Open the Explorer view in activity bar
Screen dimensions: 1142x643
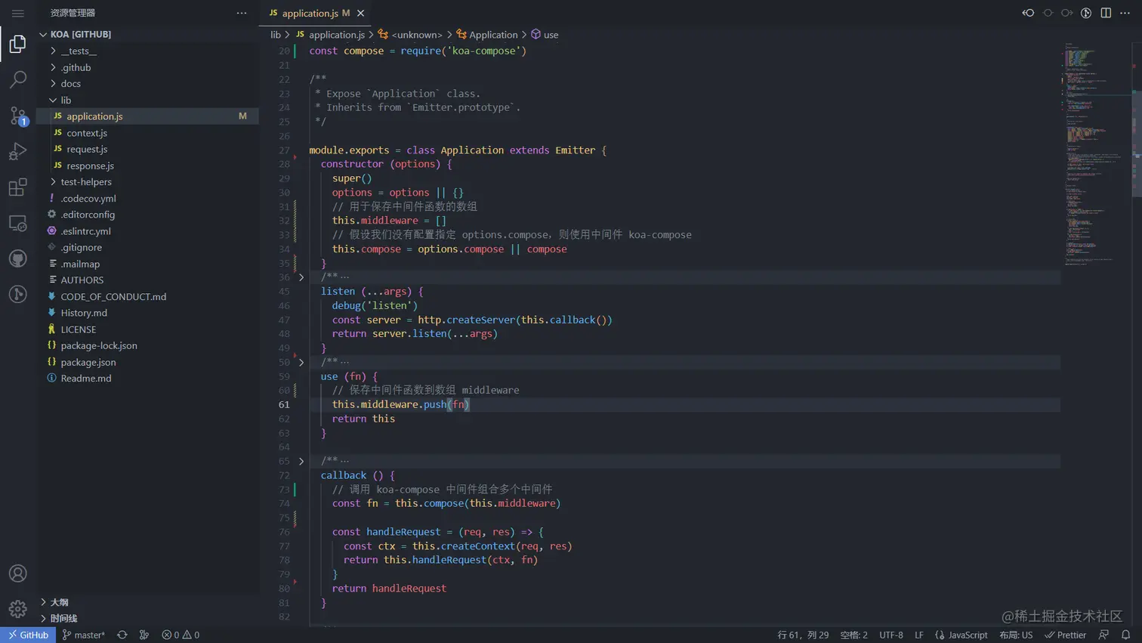point(18,44)
